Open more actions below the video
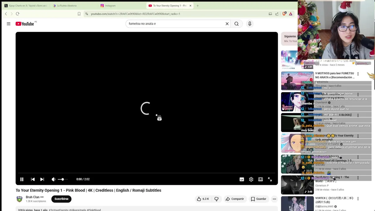 pos(274,199)
